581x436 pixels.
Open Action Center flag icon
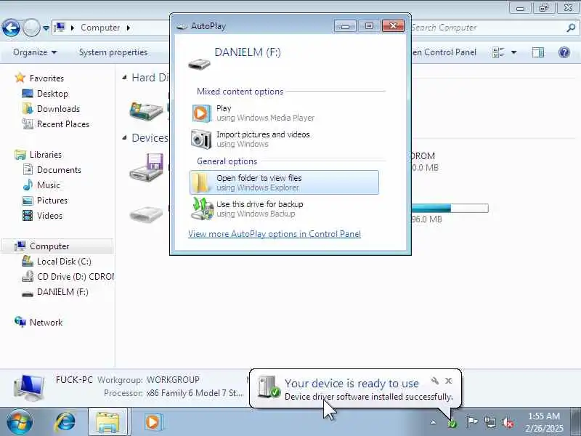[471, 422]
